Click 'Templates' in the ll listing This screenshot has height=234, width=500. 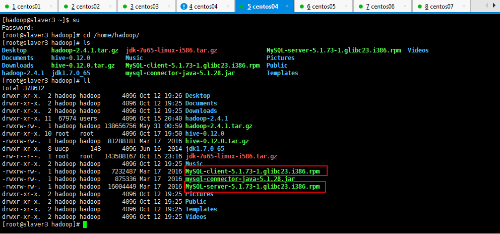pos(201,209)
